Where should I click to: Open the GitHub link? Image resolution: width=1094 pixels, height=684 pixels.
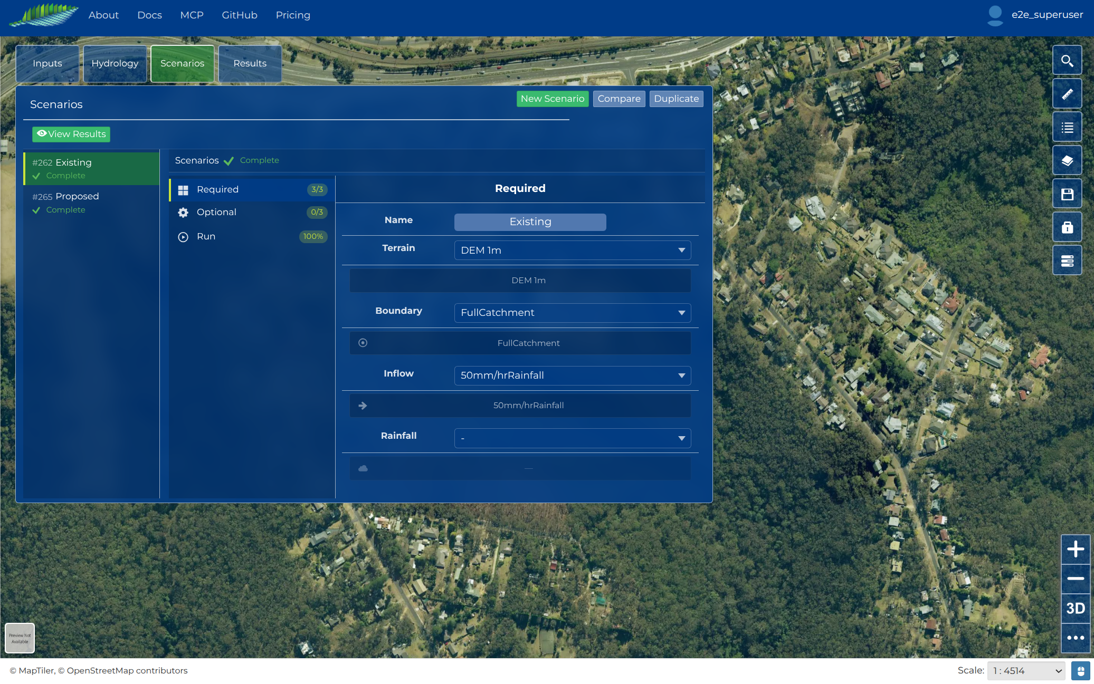(240, 15)
